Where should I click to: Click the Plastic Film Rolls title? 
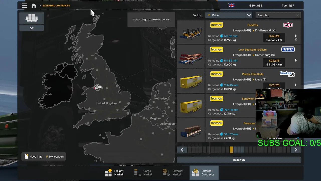click(253, 74)
